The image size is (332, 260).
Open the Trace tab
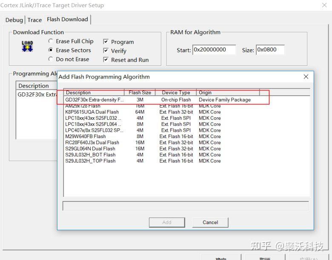coord(34,20)
